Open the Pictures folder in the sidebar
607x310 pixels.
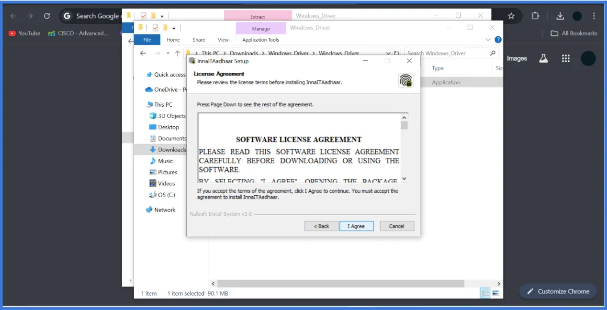(163, 172)
